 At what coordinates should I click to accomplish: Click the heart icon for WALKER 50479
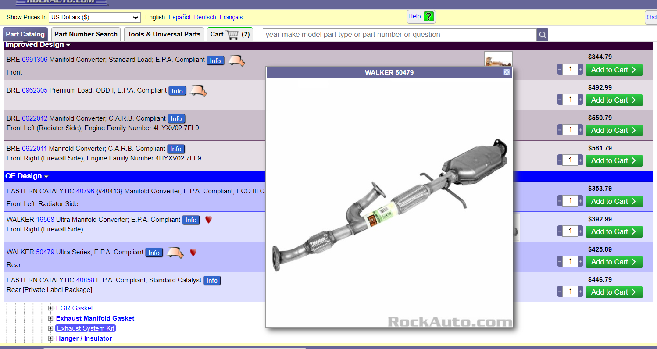[193, 253]
